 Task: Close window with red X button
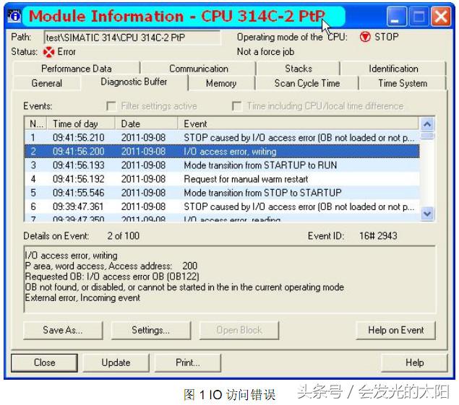point(441,17)
